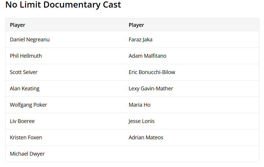This screenshot has width=264, height=167.
Task: Select the Jesse Lonis entry
Action: pyautogui.click(x=141, y=121)
